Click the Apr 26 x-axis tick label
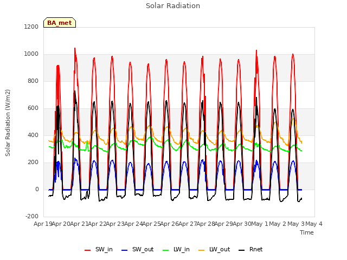This screenshot has height=260, width=347. click(170, 224)
